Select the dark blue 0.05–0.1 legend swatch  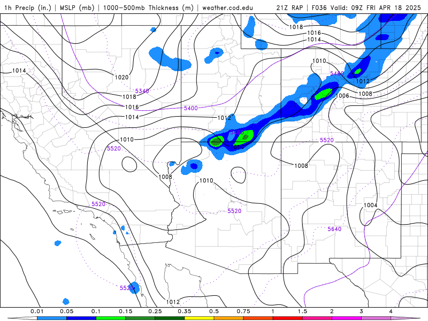81,318
